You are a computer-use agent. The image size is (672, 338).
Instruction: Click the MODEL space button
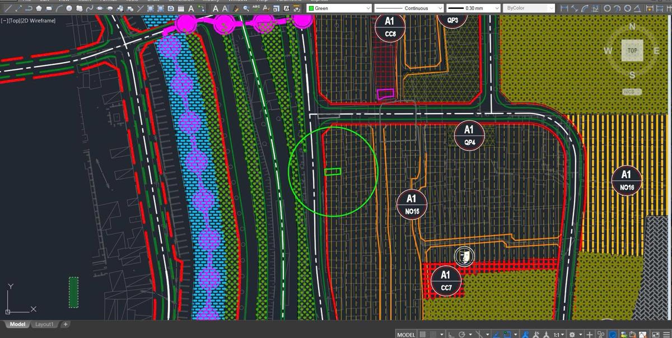[406, 334]
